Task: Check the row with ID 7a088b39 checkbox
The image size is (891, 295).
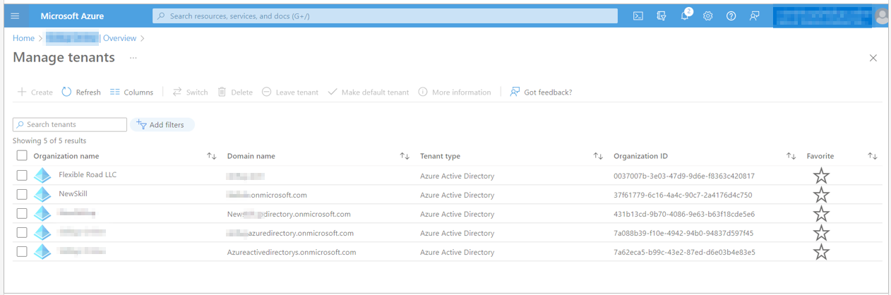Action: tap(22, 232)
